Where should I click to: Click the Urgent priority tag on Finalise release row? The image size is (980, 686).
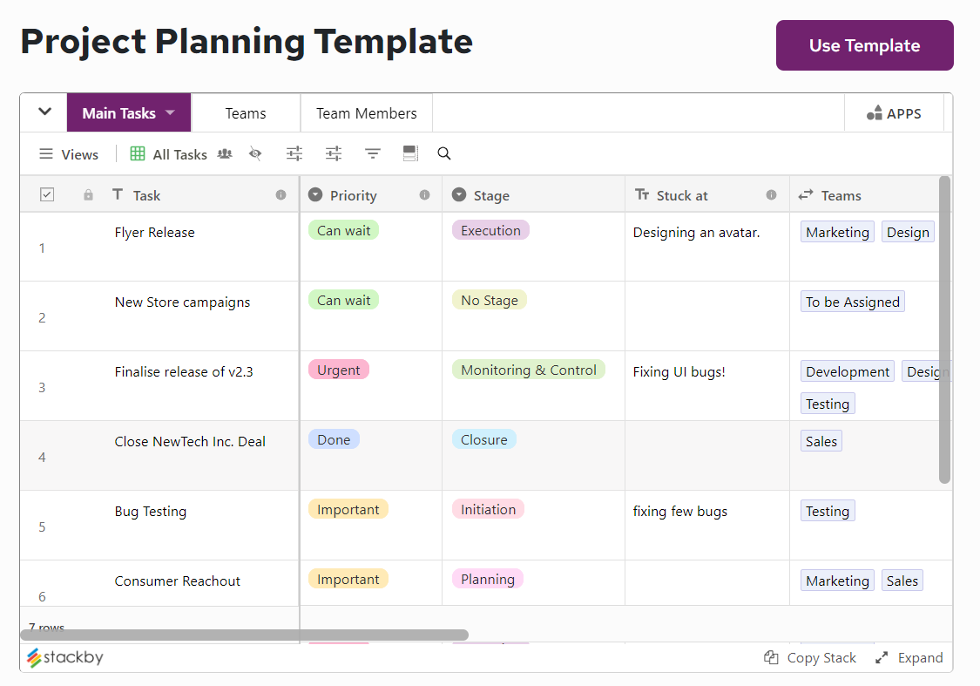pyautogui.click(x=338, y=369)
